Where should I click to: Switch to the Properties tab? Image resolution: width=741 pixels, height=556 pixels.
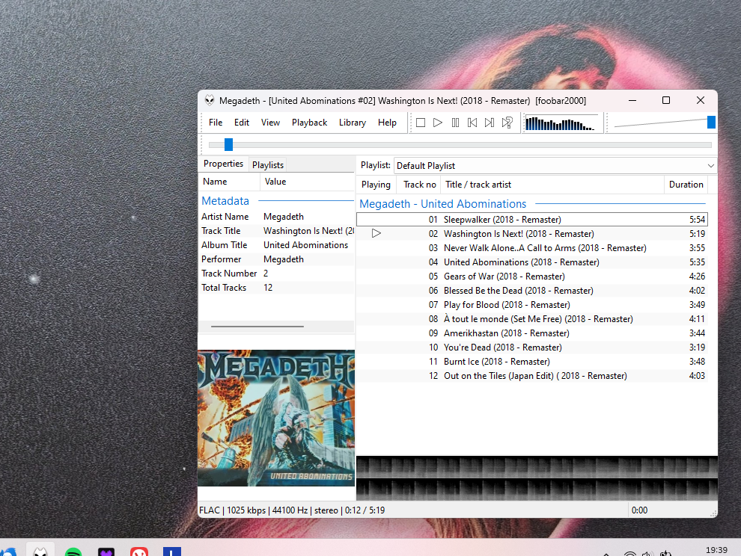tap(223, 164)
